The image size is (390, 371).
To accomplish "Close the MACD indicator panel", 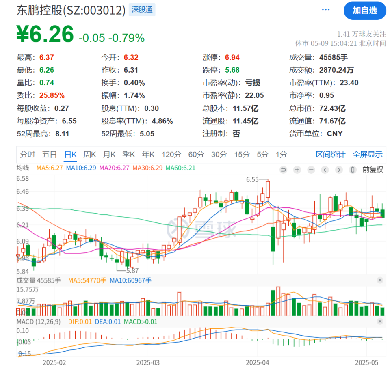I will 380,321.
